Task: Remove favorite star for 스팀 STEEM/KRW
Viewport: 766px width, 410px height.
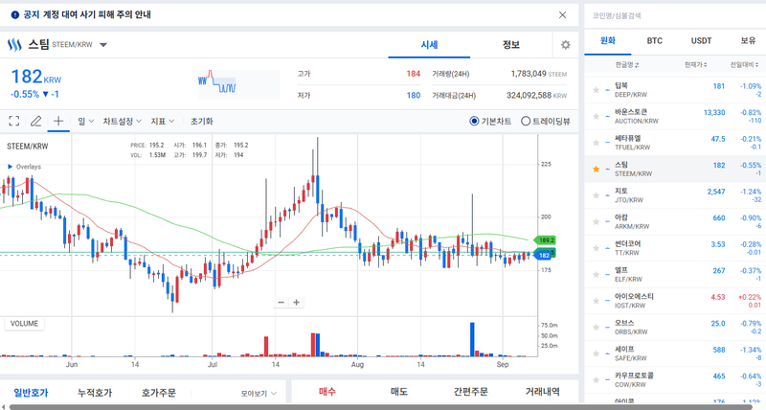Action: coord(596,170)
